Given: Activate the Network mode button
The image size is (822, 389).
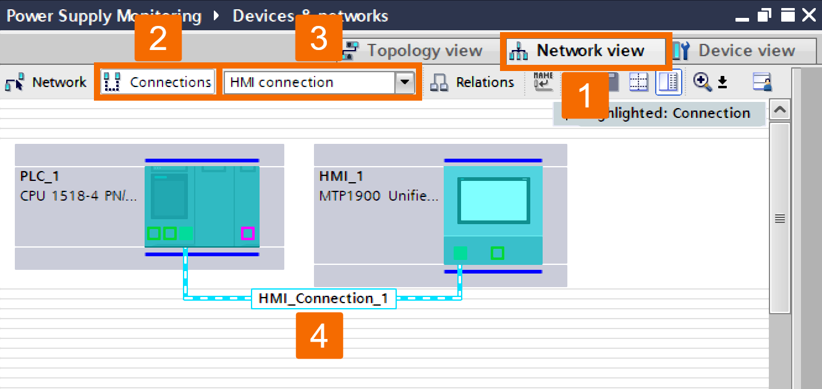Looking at the screenshot, I should 47,82.
